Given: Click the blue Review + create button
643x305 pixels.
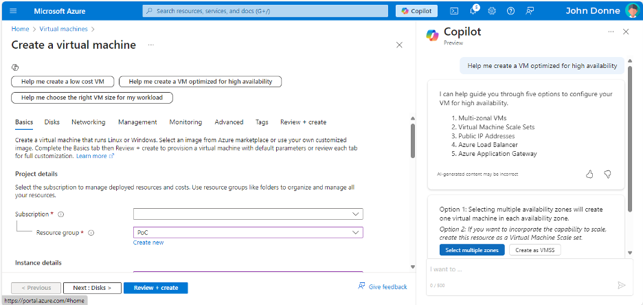Looking at the screenshot, I should tap(156, 288).
